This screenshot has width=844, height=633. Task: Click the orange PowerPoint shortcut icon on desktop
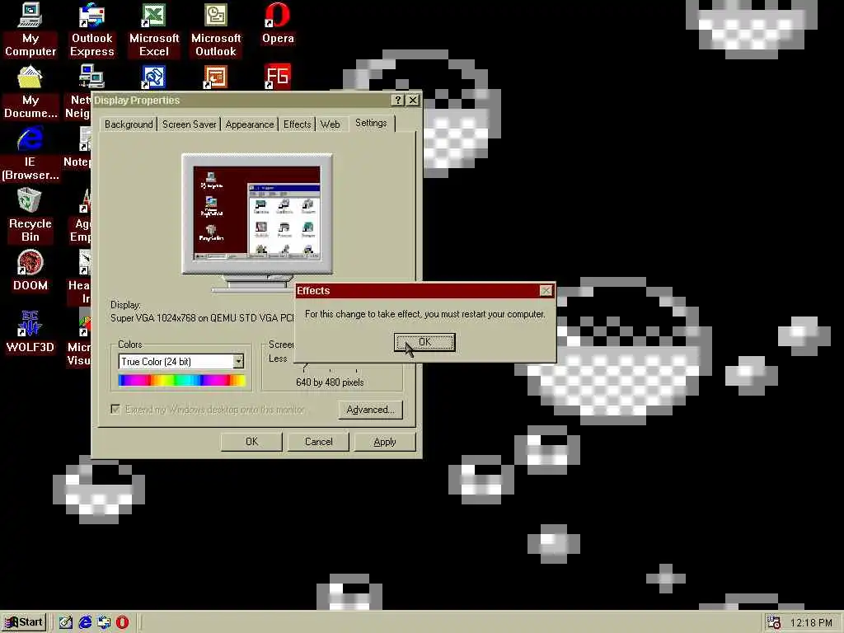[x=215, y=77]
